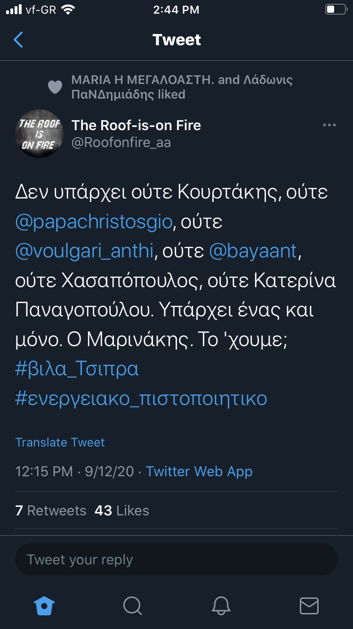The image size is (353, 629).
Task: Tap the gray heart liked icon
Action: [x=55, y=87]
